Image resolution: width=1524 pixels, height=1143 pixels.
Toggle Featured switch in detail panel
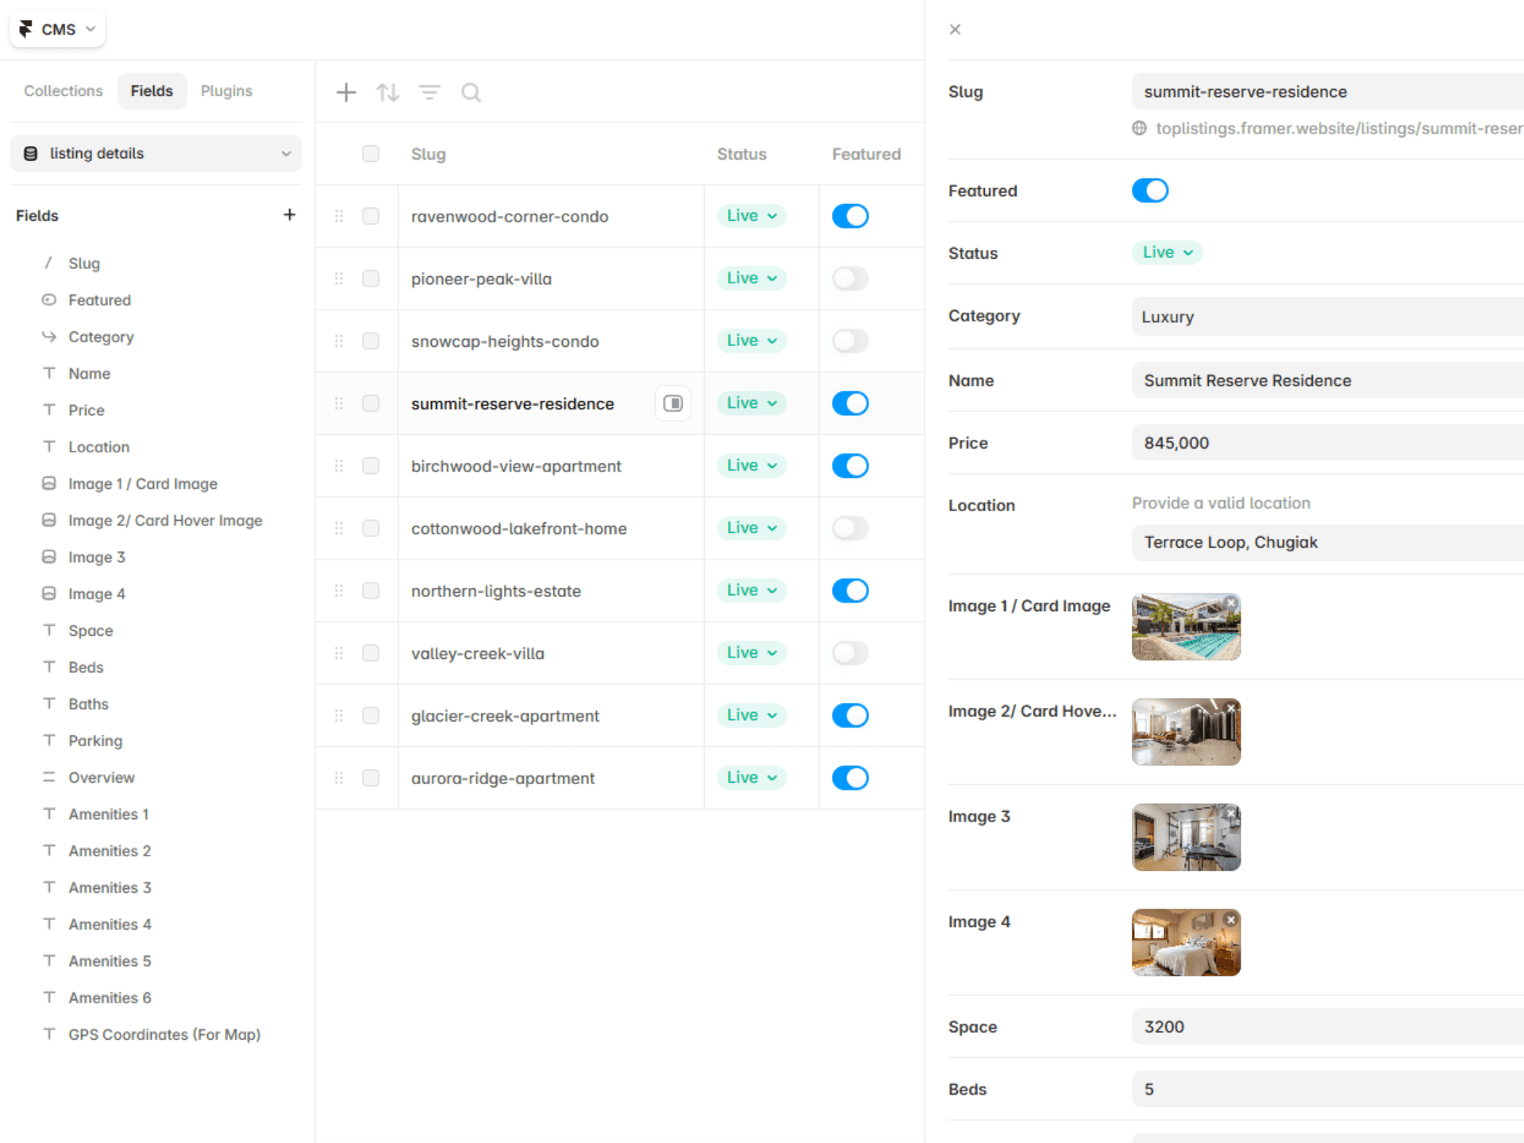point(1150,190)
